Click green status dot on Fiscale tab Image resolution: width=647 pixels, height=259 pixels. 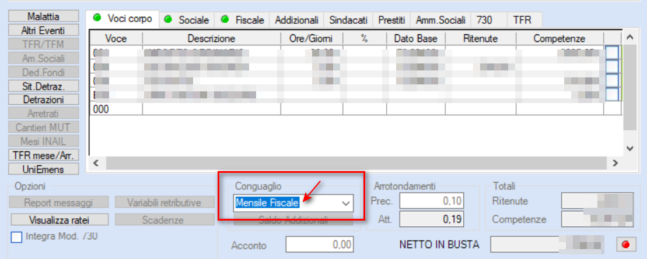pyautogui.click(x=225, y=20)
